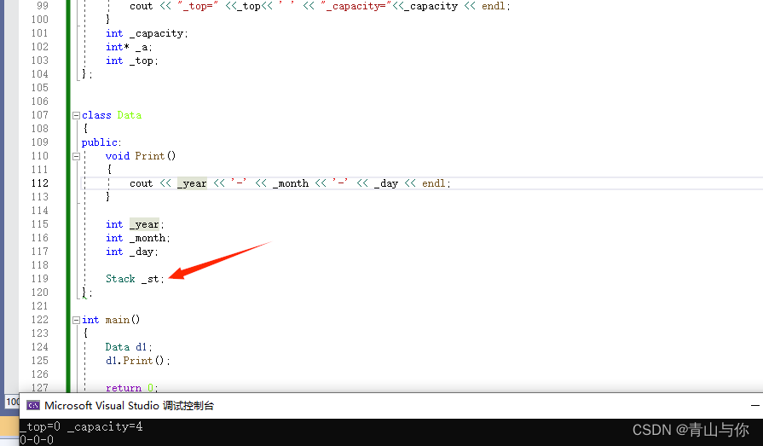Viewport: 763px width, 446px height.
Task: Collapse the void Print() function block
Action: point(76,156)
